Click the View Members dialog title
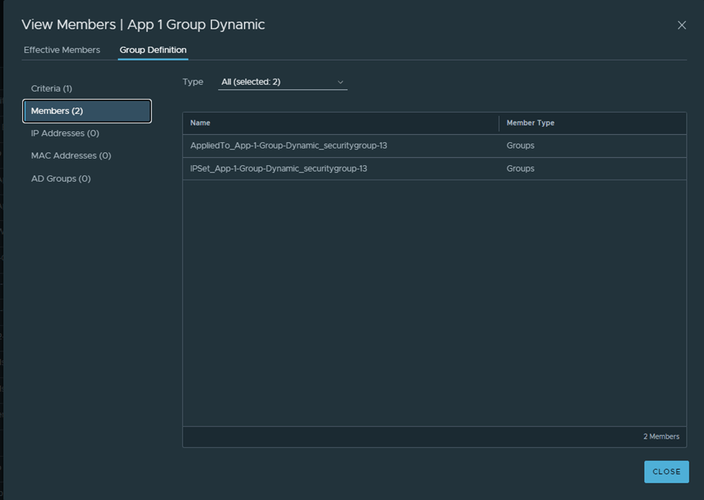Screen dimensions: 704x500 coord(143,25)
